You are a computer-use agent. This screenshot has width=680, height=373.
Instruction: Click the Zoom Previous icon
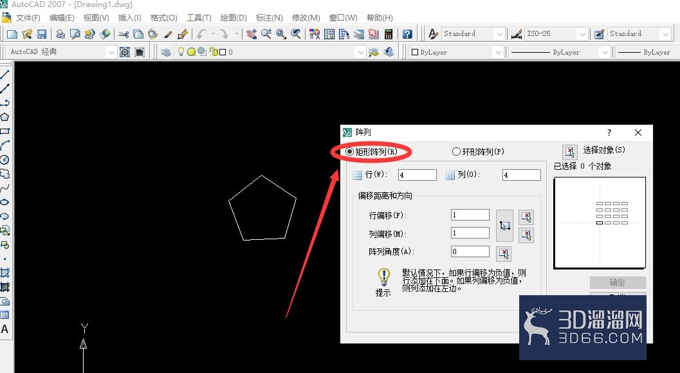coord(296,34)
